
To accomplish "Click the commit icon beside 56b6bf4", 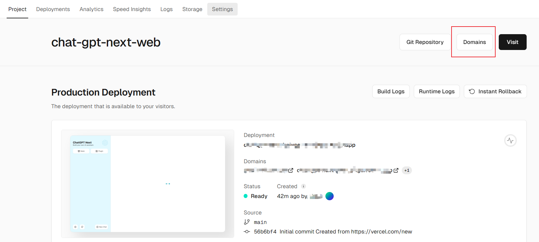I will point(247,232).
